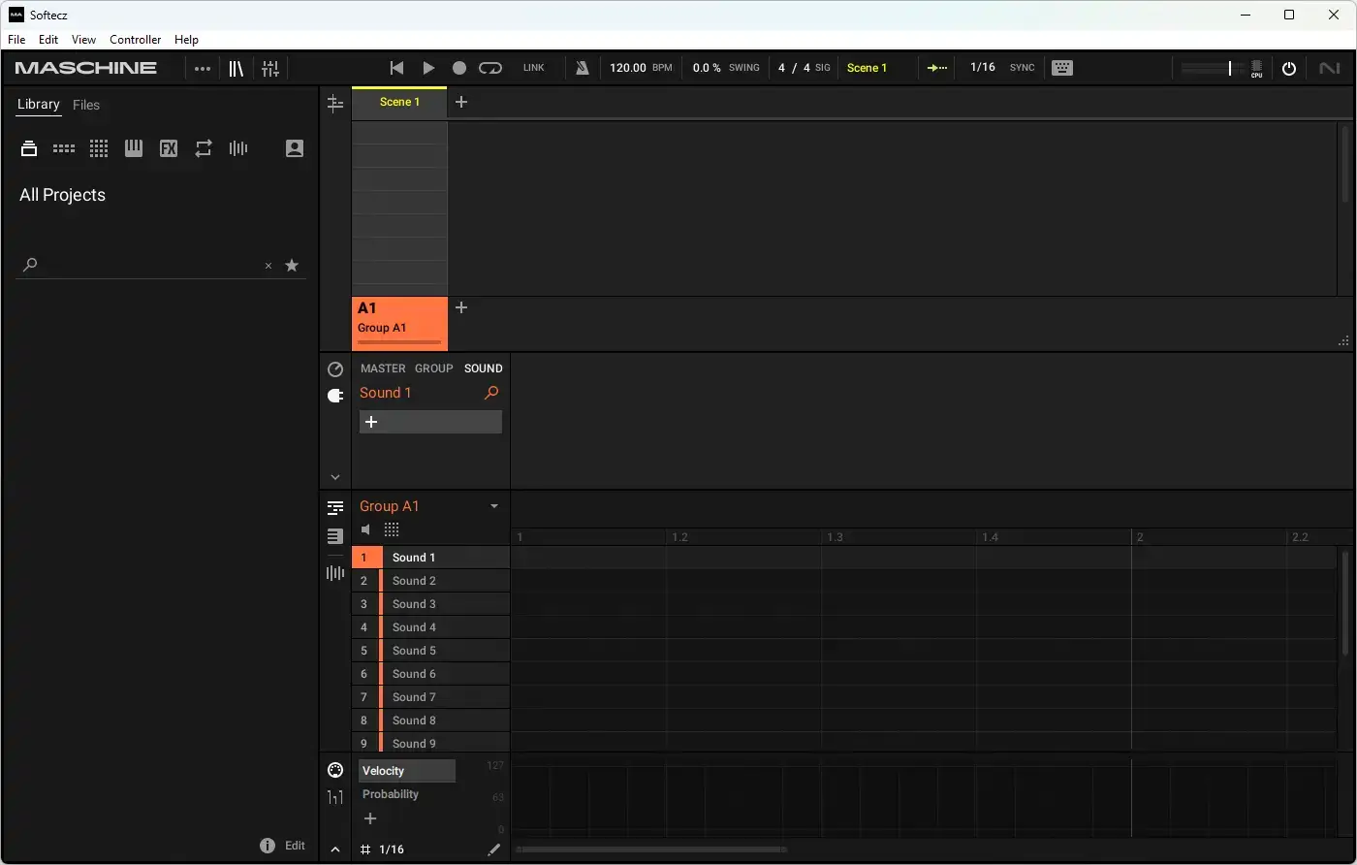1357x865 pixels.
Task: Switch to the Files tab
Action: (86, 105)
